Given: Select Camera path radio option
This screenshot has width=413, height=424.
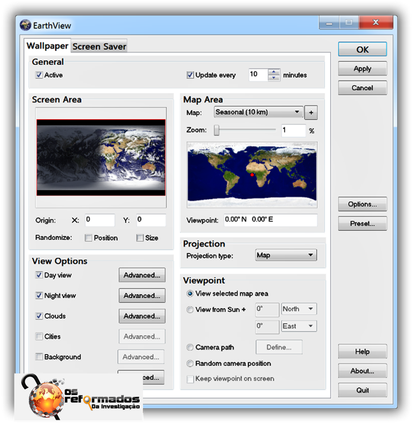Looking at the screenshot, I should coord(190,347).
